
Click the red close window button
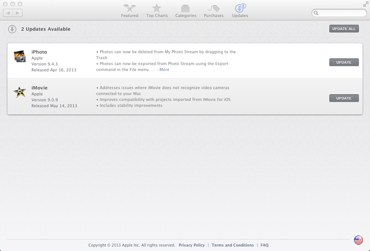5,4
